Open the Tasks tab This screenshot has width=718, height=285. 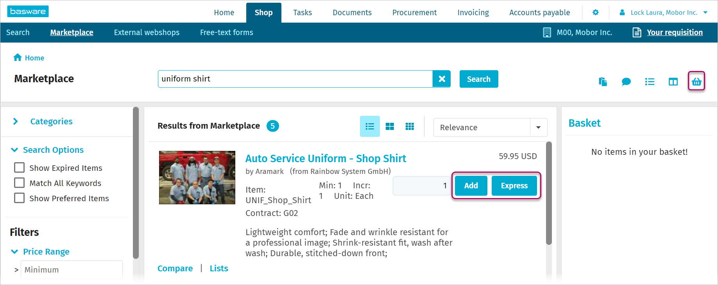tap(303, 12)
